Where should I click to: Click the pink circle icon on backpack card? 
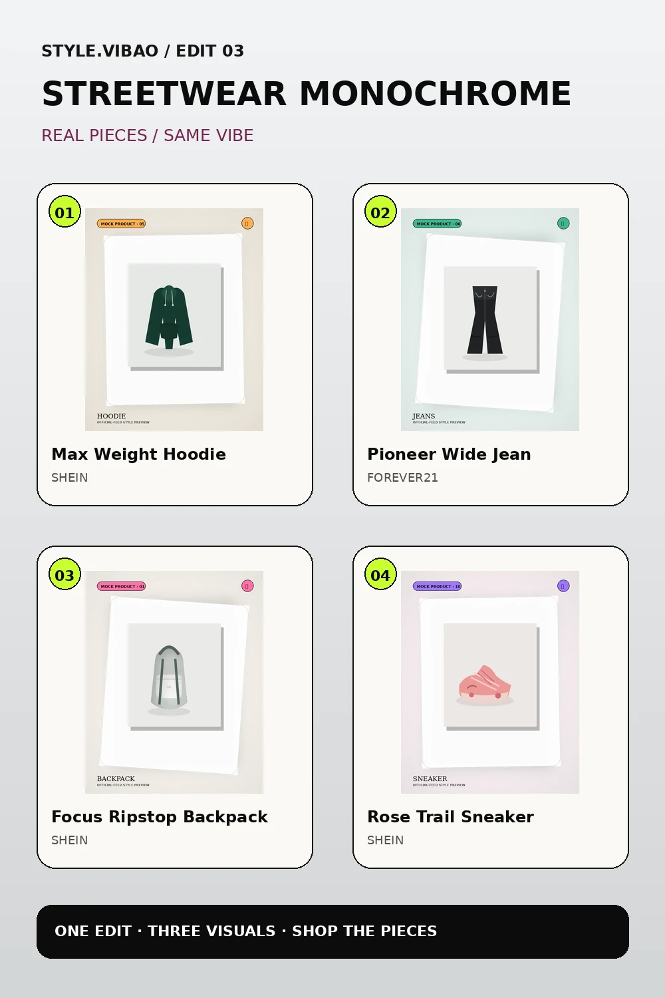tap(247, 586)
